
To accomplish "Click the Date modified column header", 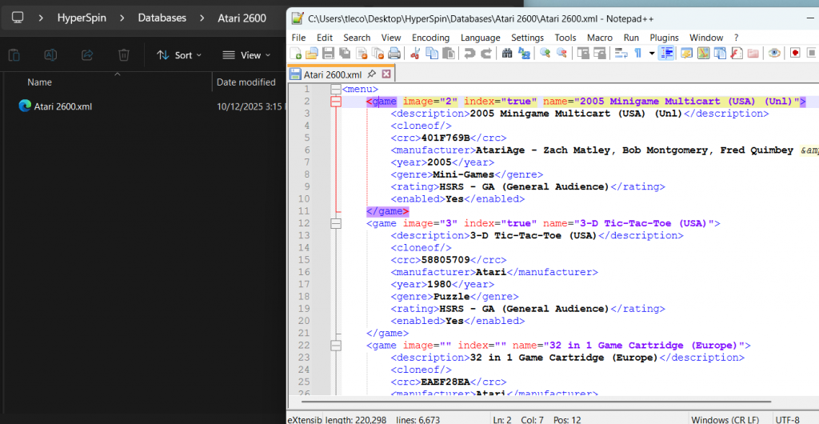I will coord(246,82).
